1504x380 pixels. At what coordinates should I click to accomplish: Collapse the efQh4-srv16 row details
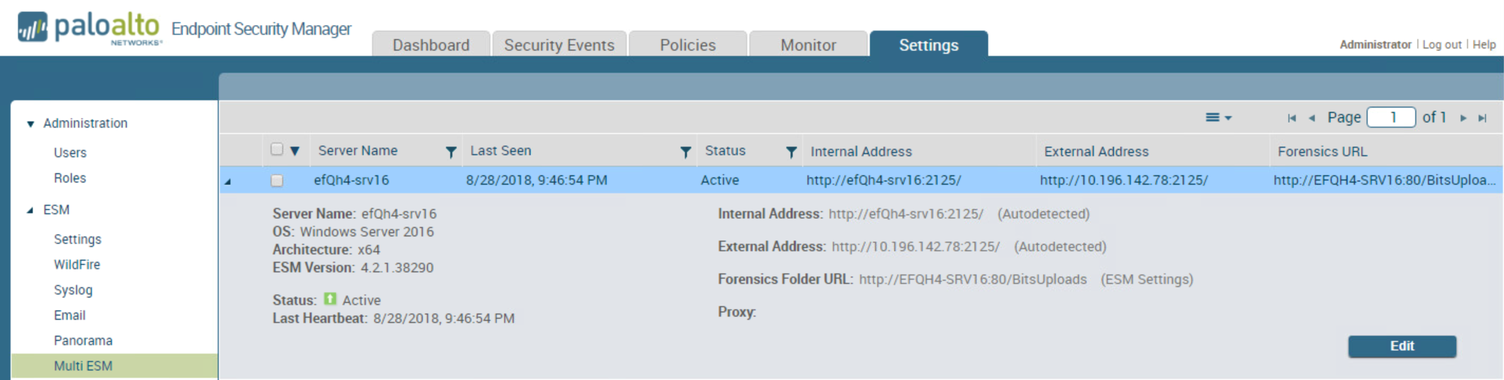(228, 181)
